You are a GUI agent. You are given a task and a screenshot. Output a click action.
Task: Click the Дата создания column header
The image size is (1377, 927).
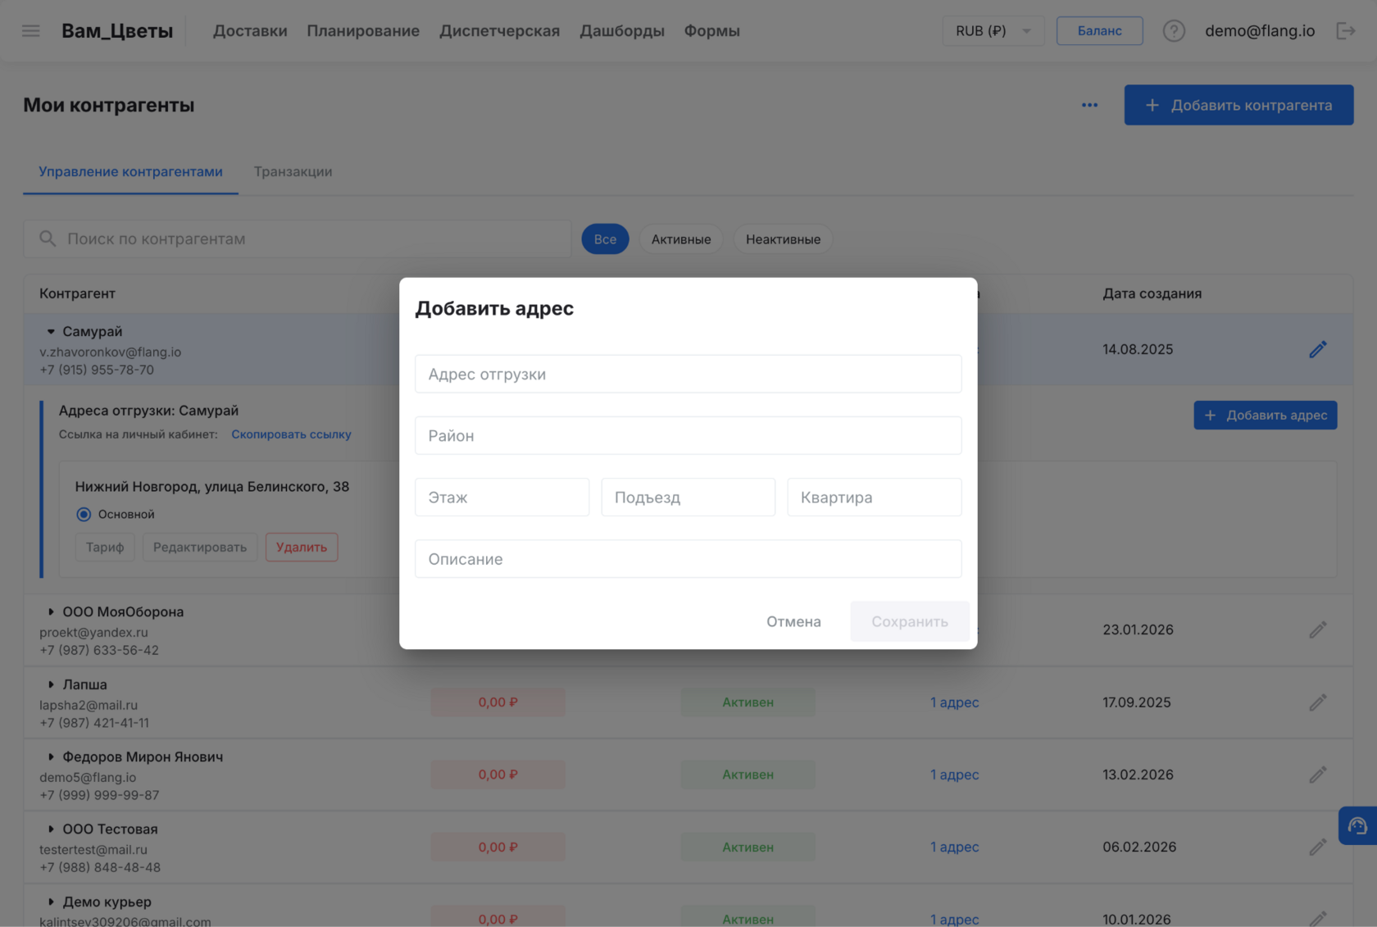[1152, 293]
